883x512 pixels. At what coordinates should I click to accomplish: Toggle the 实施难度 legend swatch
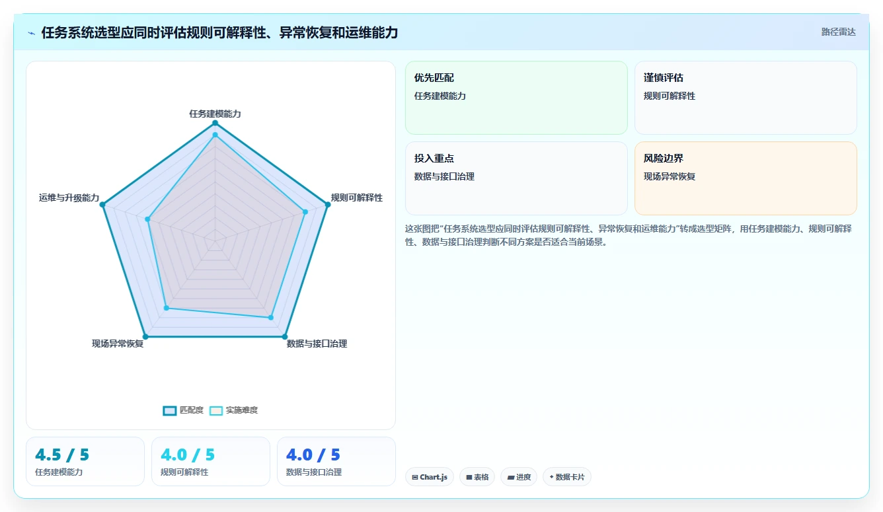point(216,410)
